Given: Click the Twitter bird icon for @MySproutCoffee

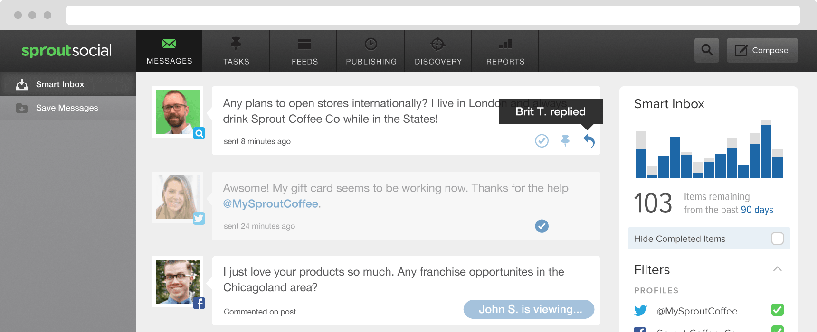Looking at the screenshot, I should pyautogui.click(x=640, y=311).
